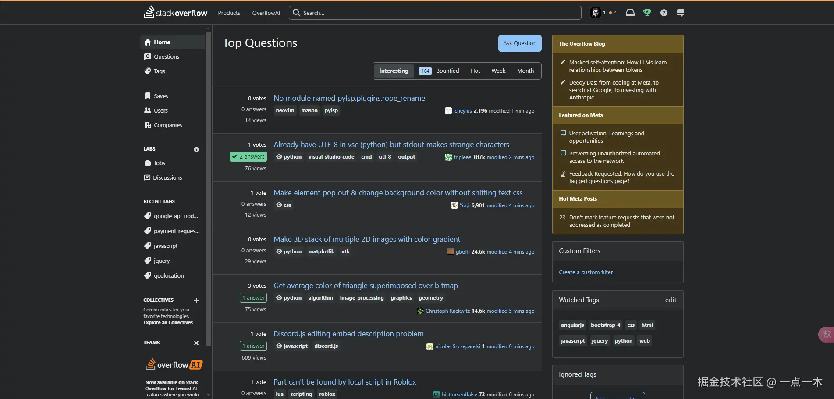Image resolution: width=834 pixels, height=399 pixels.
Task: Dismiss the Teams section with the X
Action: pyautogui.click(x=196, y=343)
